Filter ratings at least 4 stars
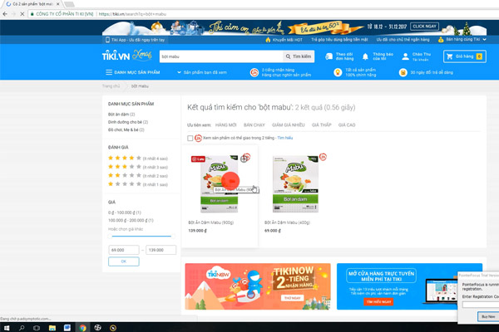 138,159
